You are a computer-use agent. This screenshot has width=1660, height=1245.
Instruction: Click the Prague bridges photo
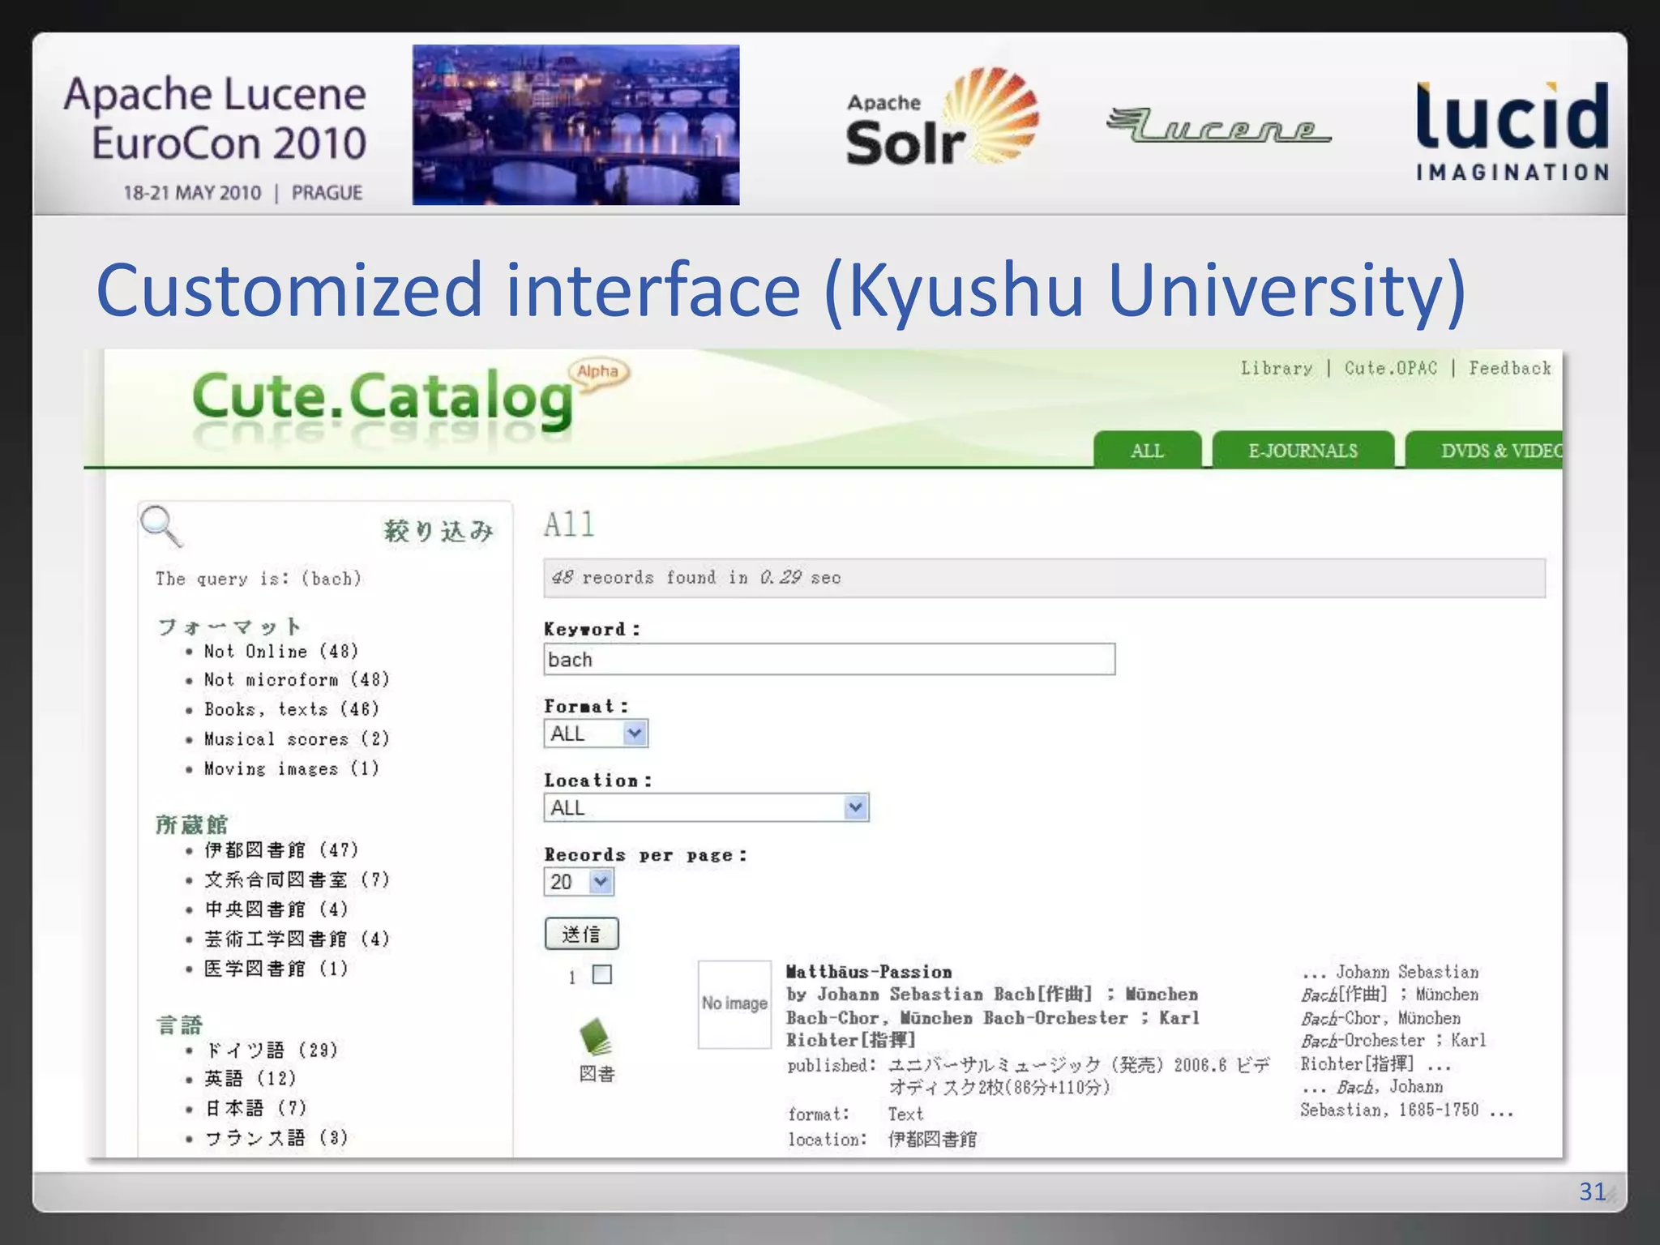click(575, 125)
